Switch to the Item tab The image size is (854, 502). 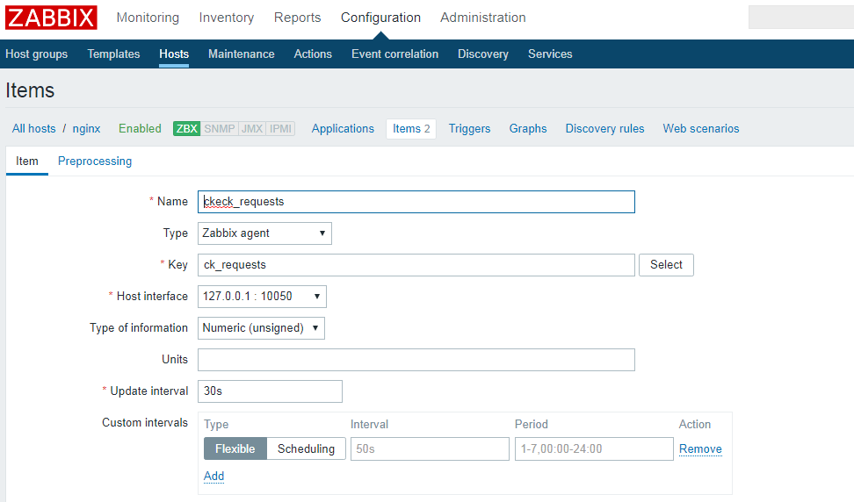26,161
